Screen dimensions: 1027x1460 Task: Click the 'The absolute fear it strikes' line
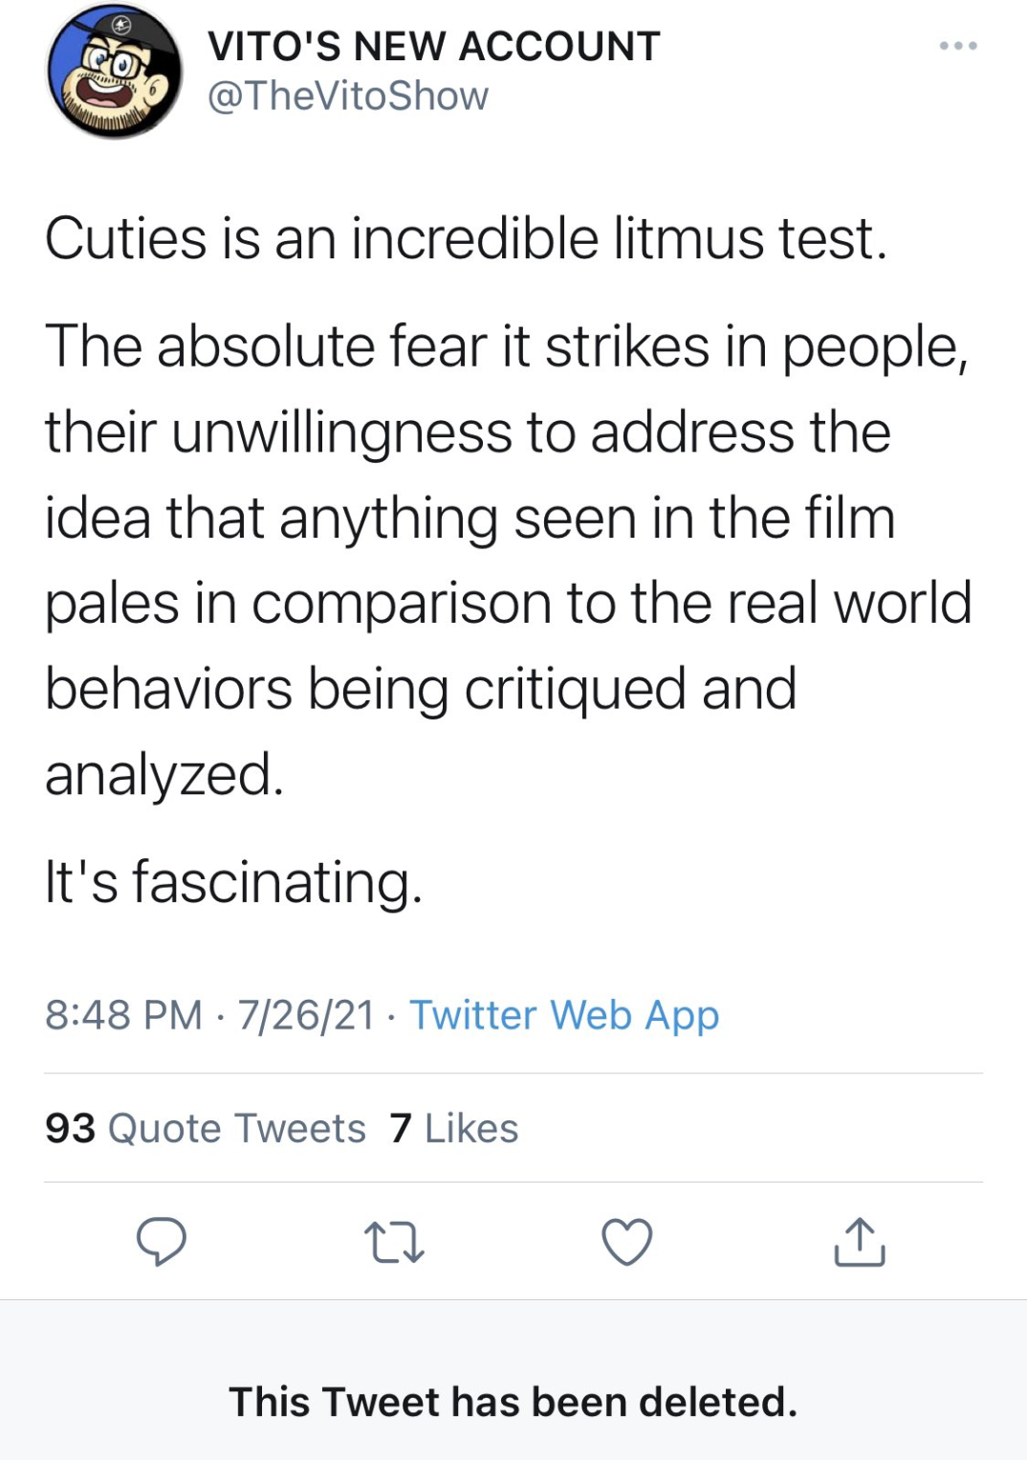click(507, 346)
